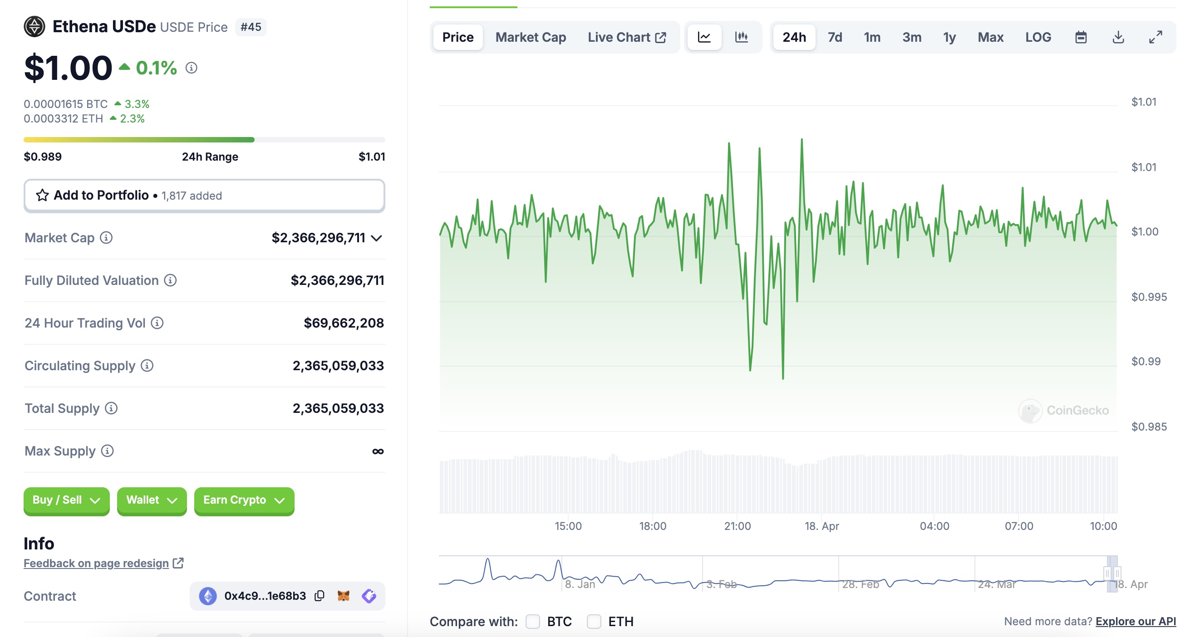This screenshot has width=1200, height=637.
Task: Open the price change info icon
Action: click(192, 68)
